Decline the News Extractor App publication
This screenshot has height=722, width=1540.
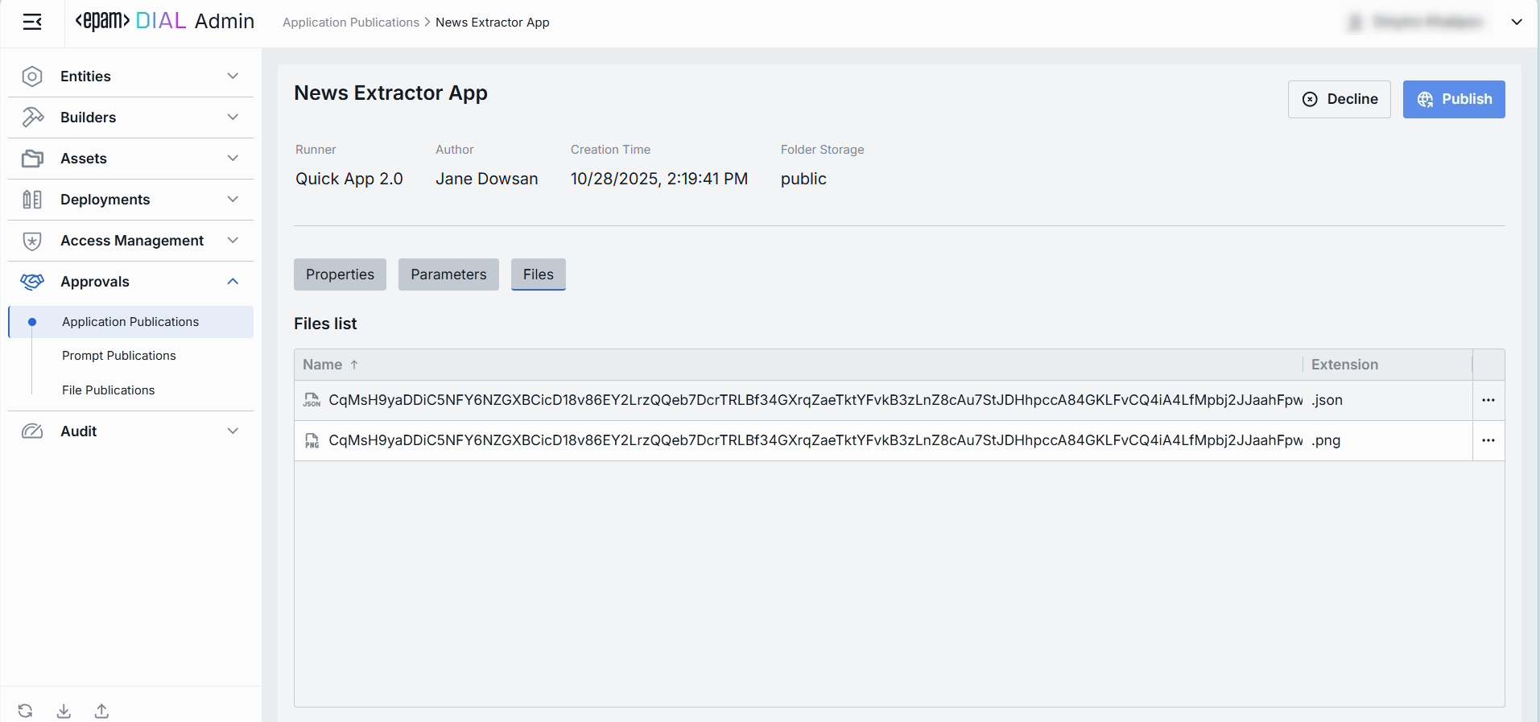pyautogui.click(x=1339, y=99)
